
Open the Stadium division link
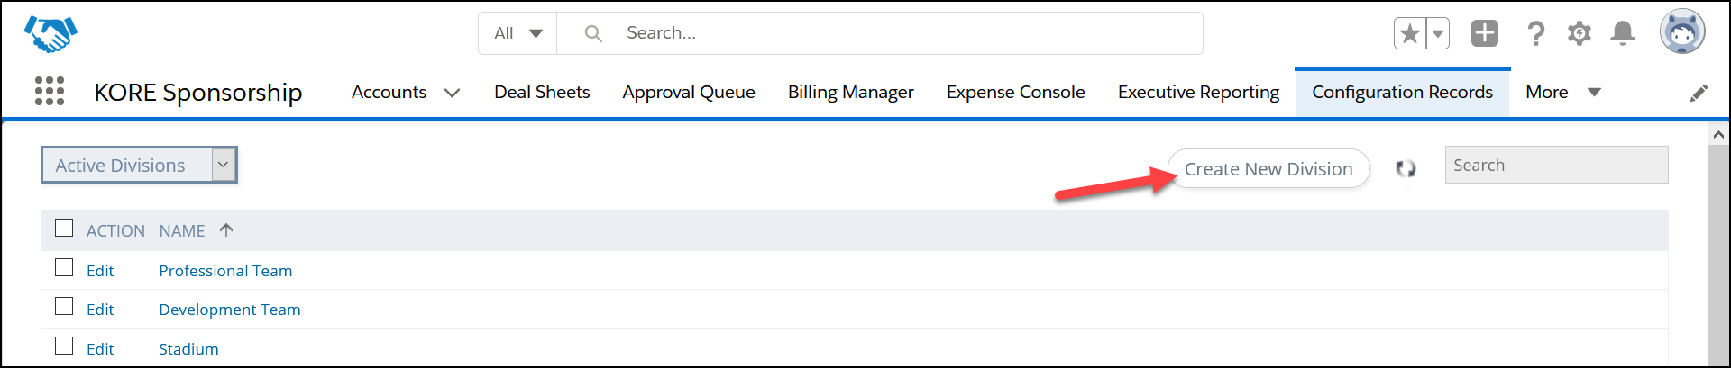[x=188, y=349]
